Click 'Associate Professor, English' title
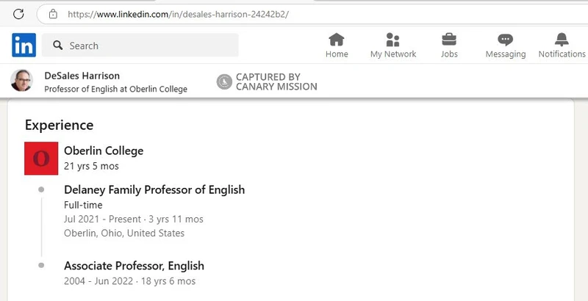Image resolution: width=588 pixels, height=301 pixels. tap(134, 266)
